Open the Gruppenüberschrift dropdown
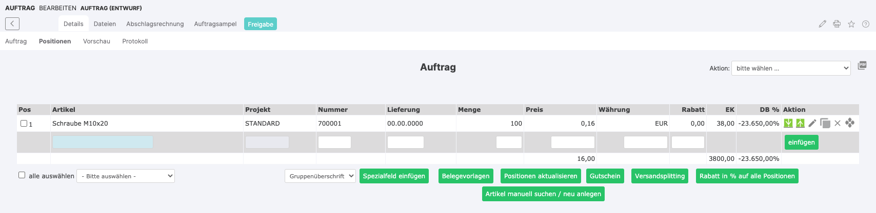The height and width of the screenshot is (213, 876). click(320, 176)
